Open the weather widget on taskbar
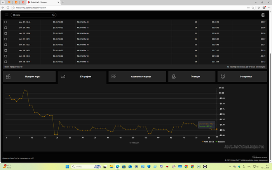 (x=7, y=167)
